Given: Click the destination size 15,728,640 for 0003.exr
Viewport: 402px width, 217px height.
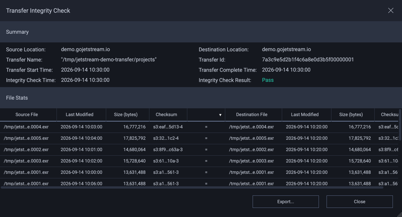Looking at the screenshot, I should pyautogui.click(x=360, y=161).
